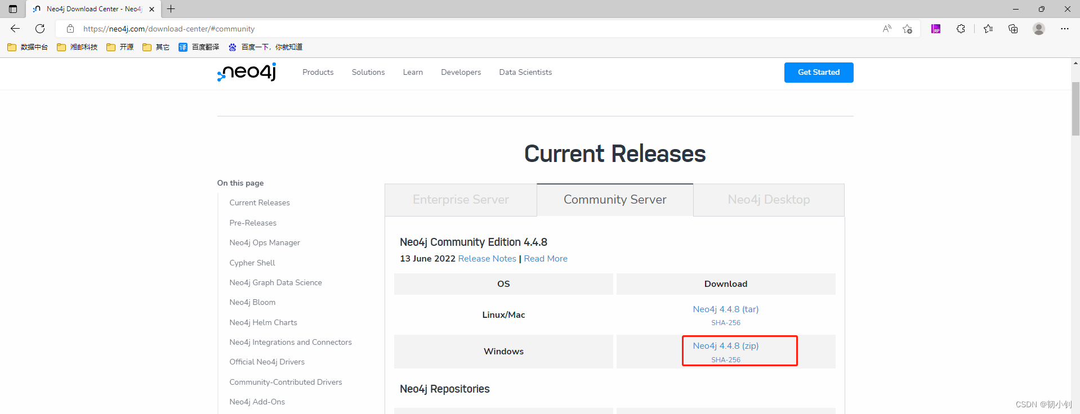The height and width of the screenshot is (414, 1080).
Task: Click the 'Neo4j Community Edition 4.4.8' heading
Action: (474, 242)
